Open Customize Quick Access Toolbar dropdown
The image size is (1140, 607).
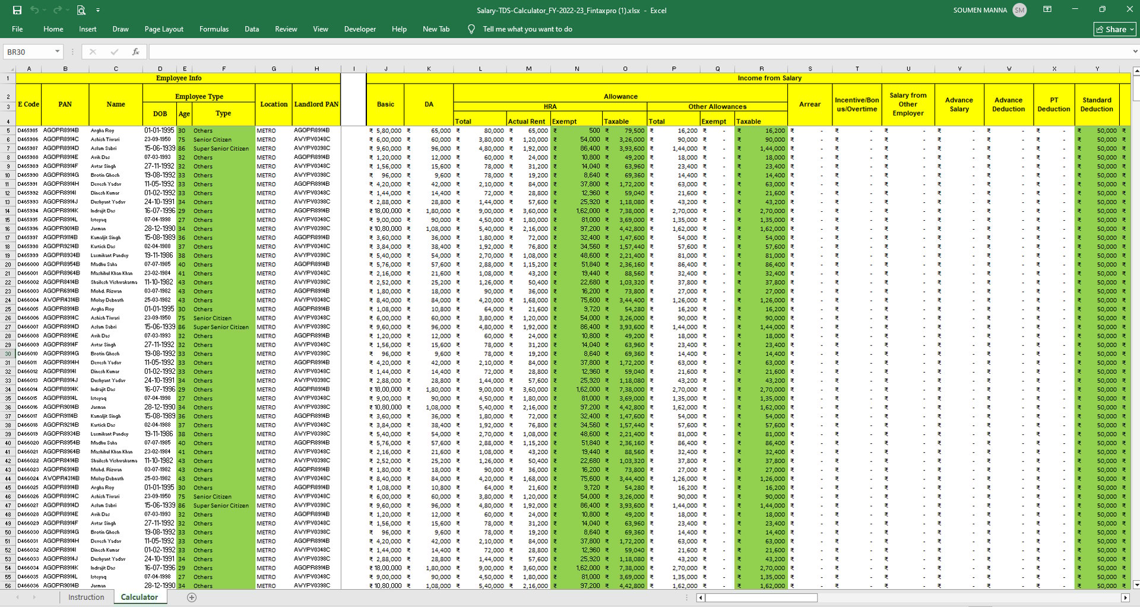98,10
